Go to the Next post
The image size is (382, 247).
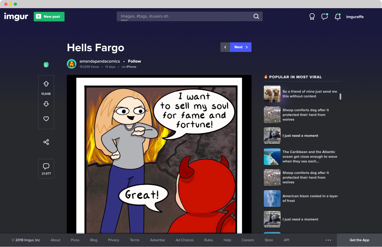tap(241, 47)
